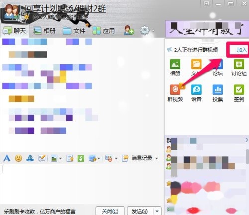Switch to the 应用 tab
The image size is (249, 215).
point(104,31)
